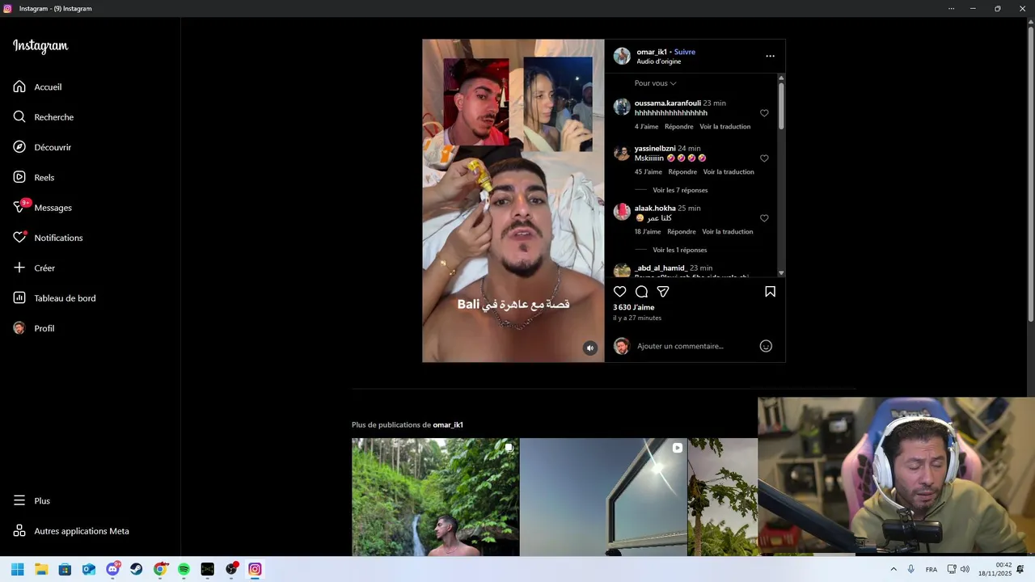Reply to oussama.karanfouli's comment
This screenshot has width=1035, height=582.
679,127
